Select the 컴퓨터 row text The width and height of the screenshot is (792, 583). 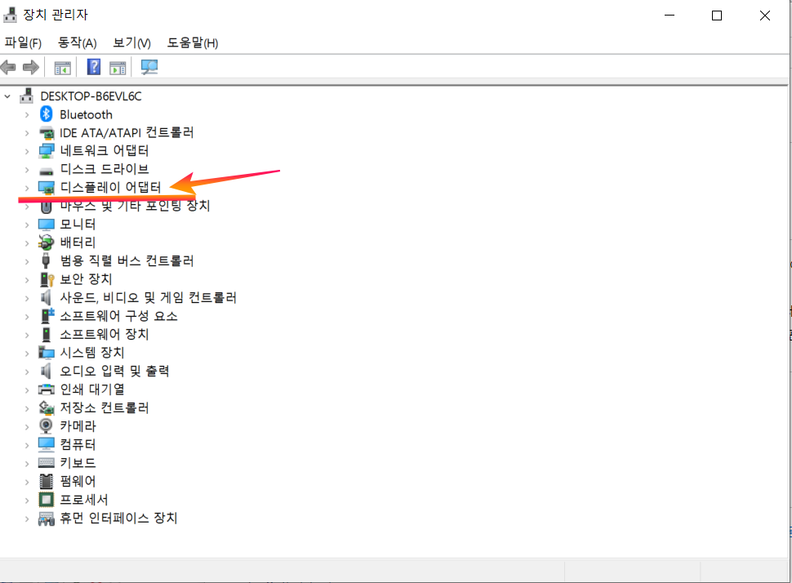78,444
